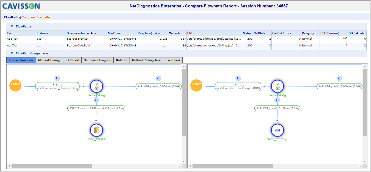Click the StartTime column header

point(122,33)
